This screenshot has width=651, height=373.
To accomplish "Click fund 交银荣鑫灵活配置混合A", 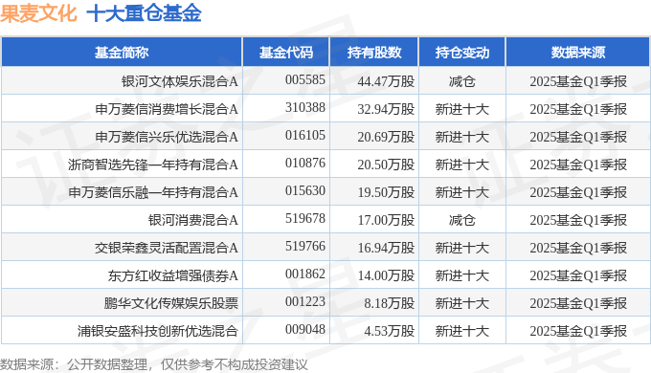I will pyautogui.click(x=167, y=248).
